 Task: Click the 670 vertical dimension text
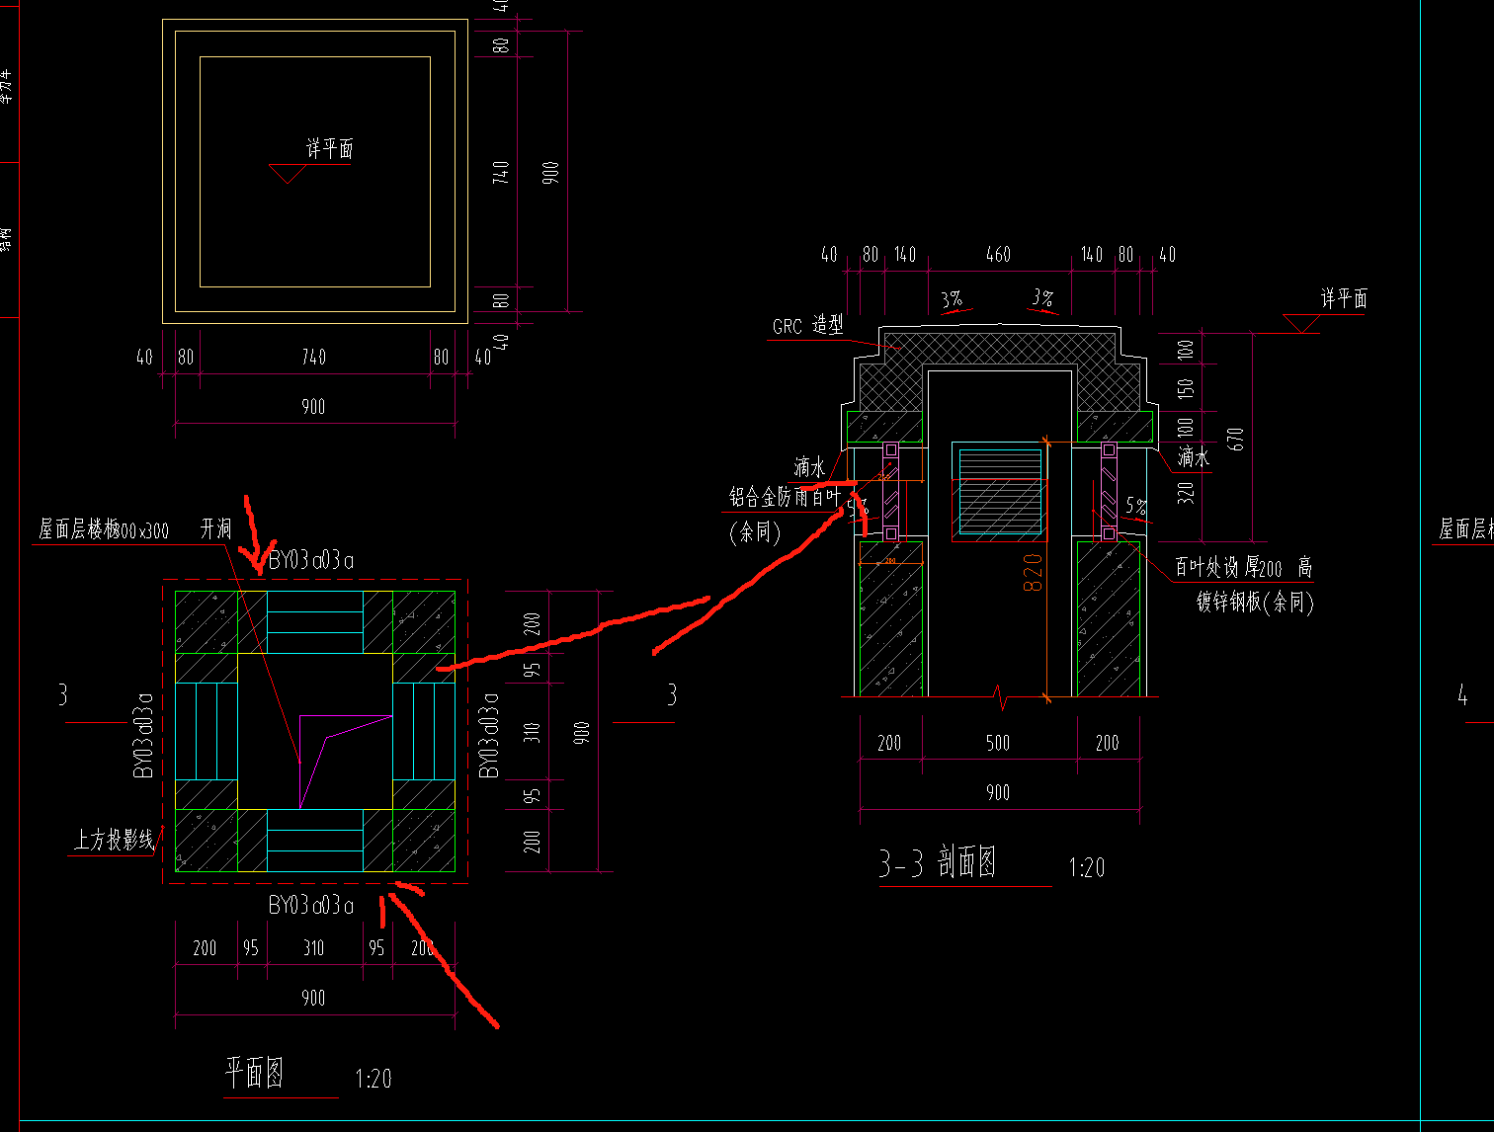tap(1235, 439)
